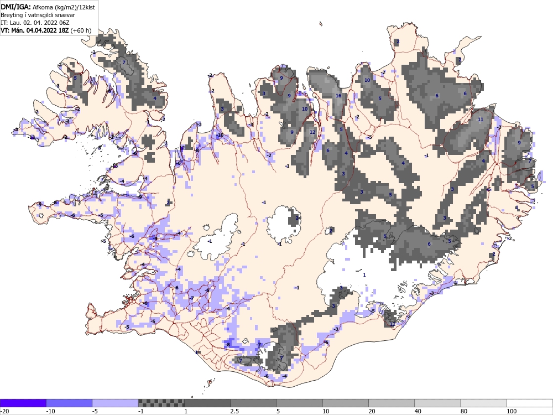Click the map value "-10" in the northwest
This screenshot has height=415, width=553.
click(x=220, y=135)
